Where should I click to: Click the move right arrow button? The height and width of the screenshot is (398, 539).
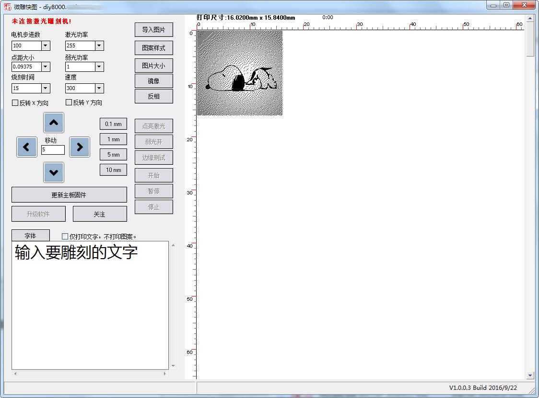(x=80, y=147)
